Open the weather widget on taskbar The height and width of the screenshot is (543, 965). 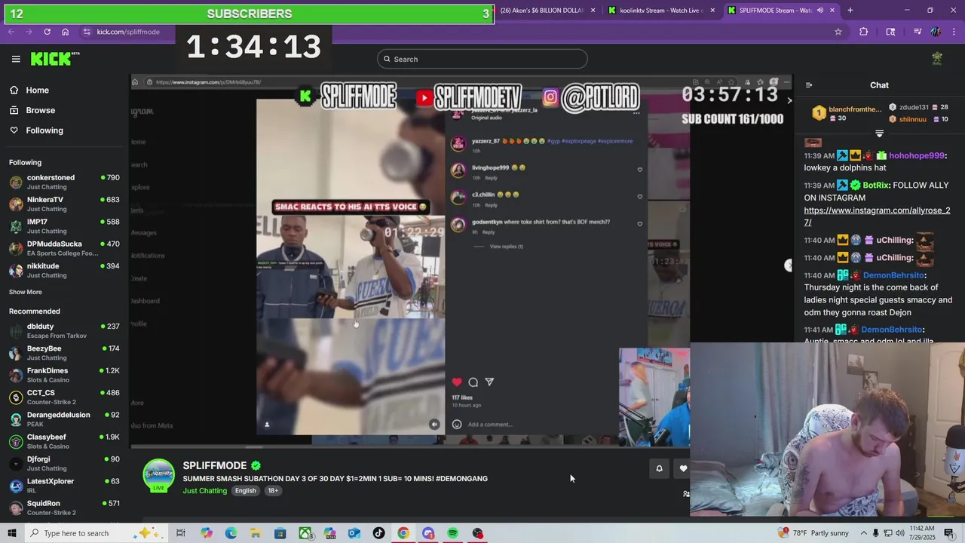pyautogui.click(x=814, y=533)
